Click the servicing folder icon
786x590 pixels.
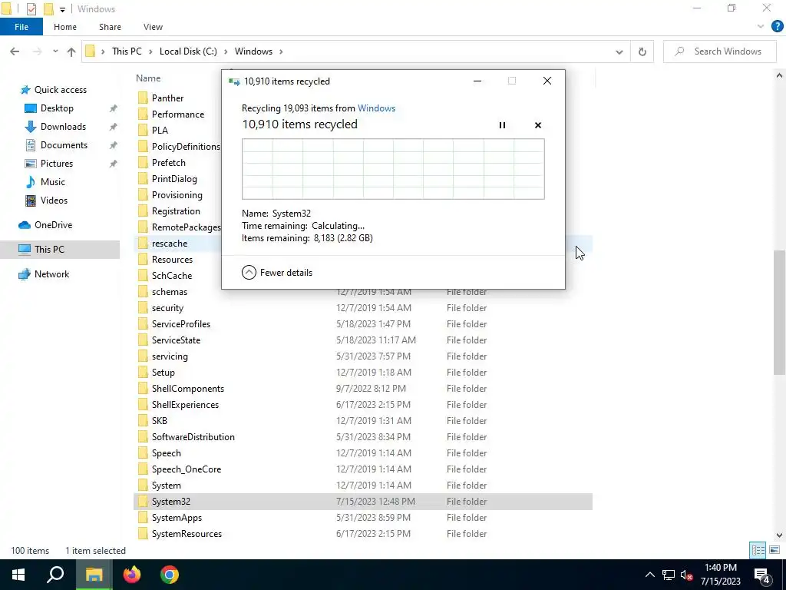143,356
